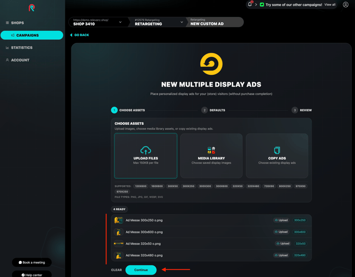355x277 pixels.
Task: Click the 300X50 size tag
Action: click(x=173, y=186)
